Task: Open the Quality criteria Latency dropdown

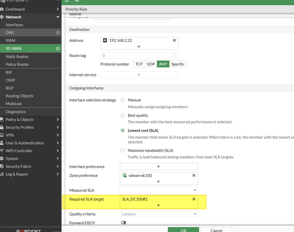Action: tap(159, 214)
